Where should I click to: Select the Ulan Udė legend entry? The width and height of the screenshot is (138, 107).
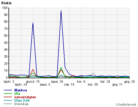tap(22, 100)
